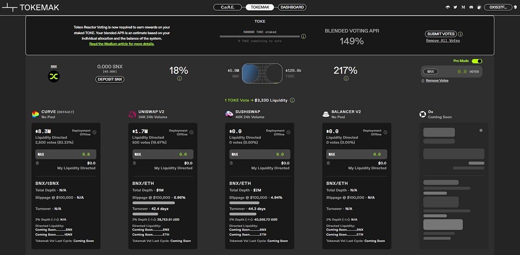The image size is (520, 255).
Task: Open Tokemak's Twitter page icon
Action: click(455, 7)
